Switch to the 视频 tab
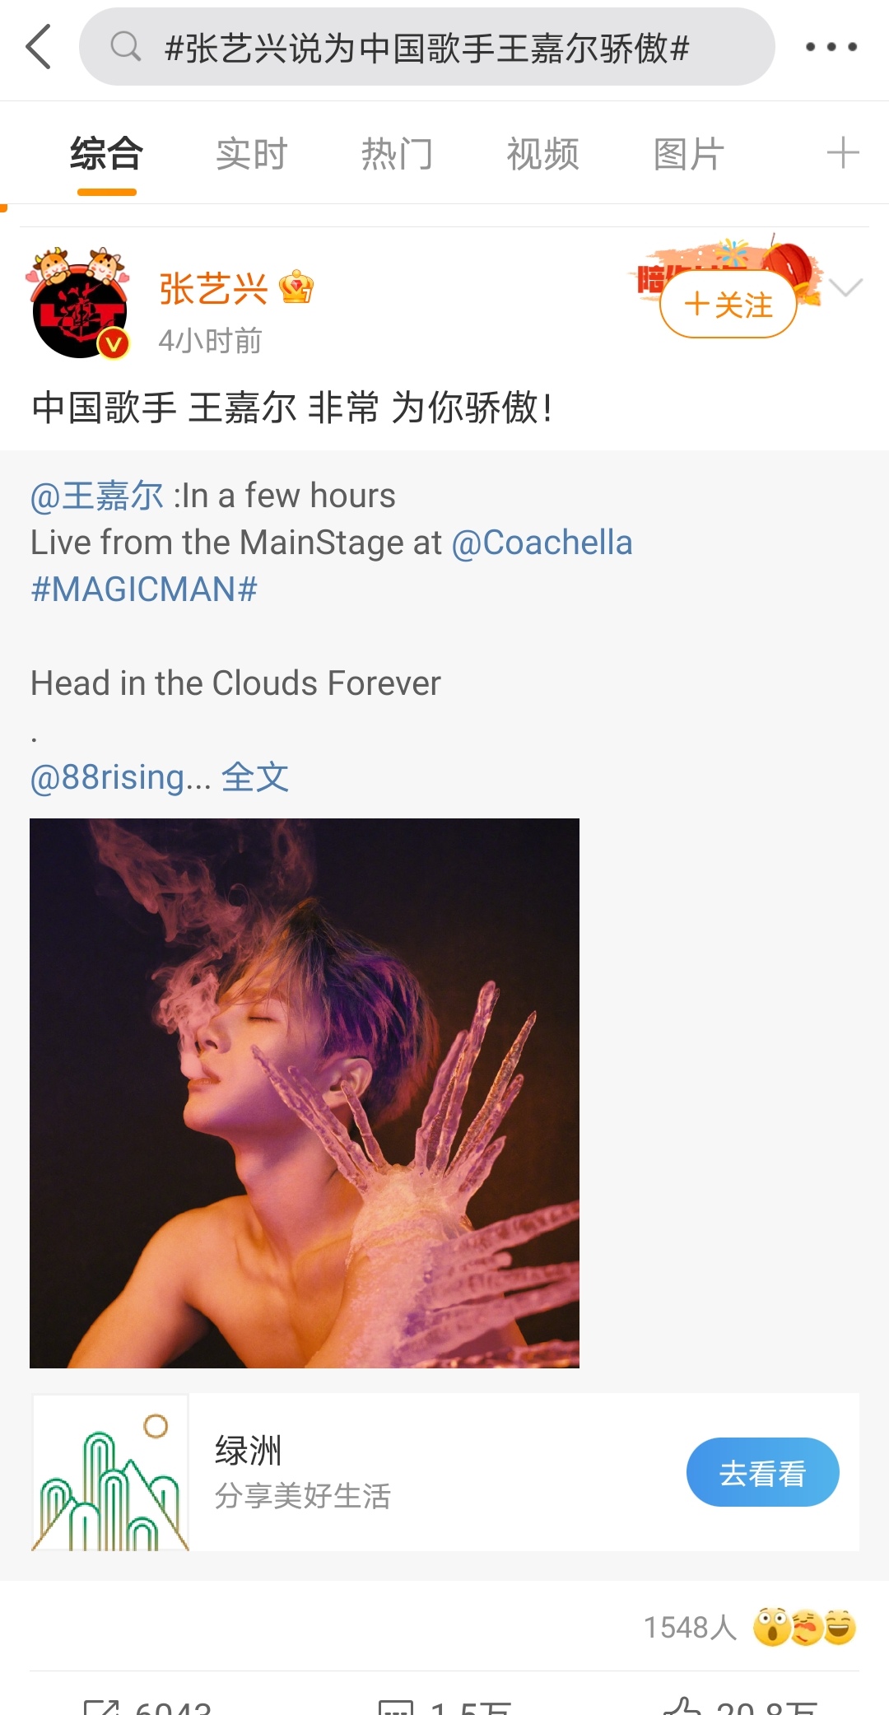 coord(542,154)
